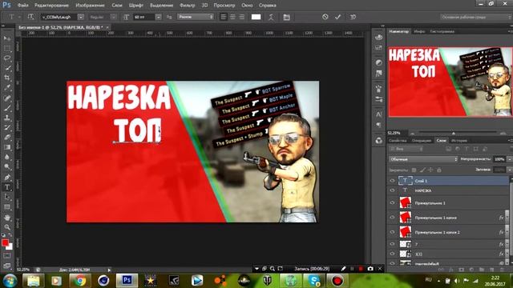Toggle text orientation in the options bar
This screenshot has width=513, height=288.
pyautogui.click(x=30, y=17)
